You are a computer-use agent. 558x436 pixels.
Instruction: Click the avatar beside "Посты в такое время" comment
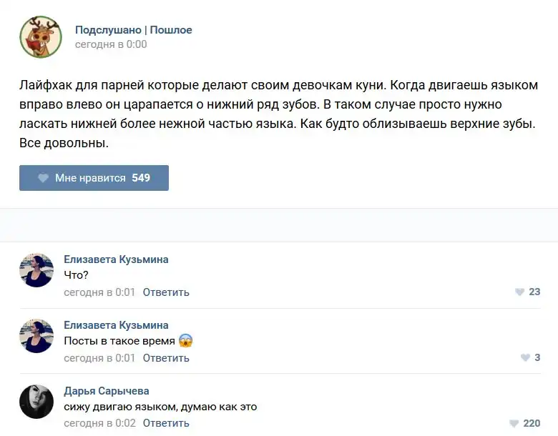(x=36, y=336)
